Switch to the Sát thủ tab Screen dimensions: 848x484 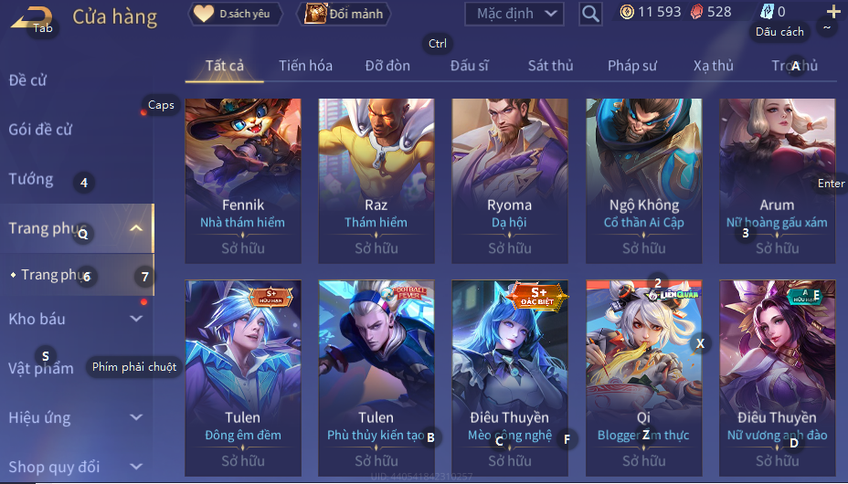[x=550, y=66]
